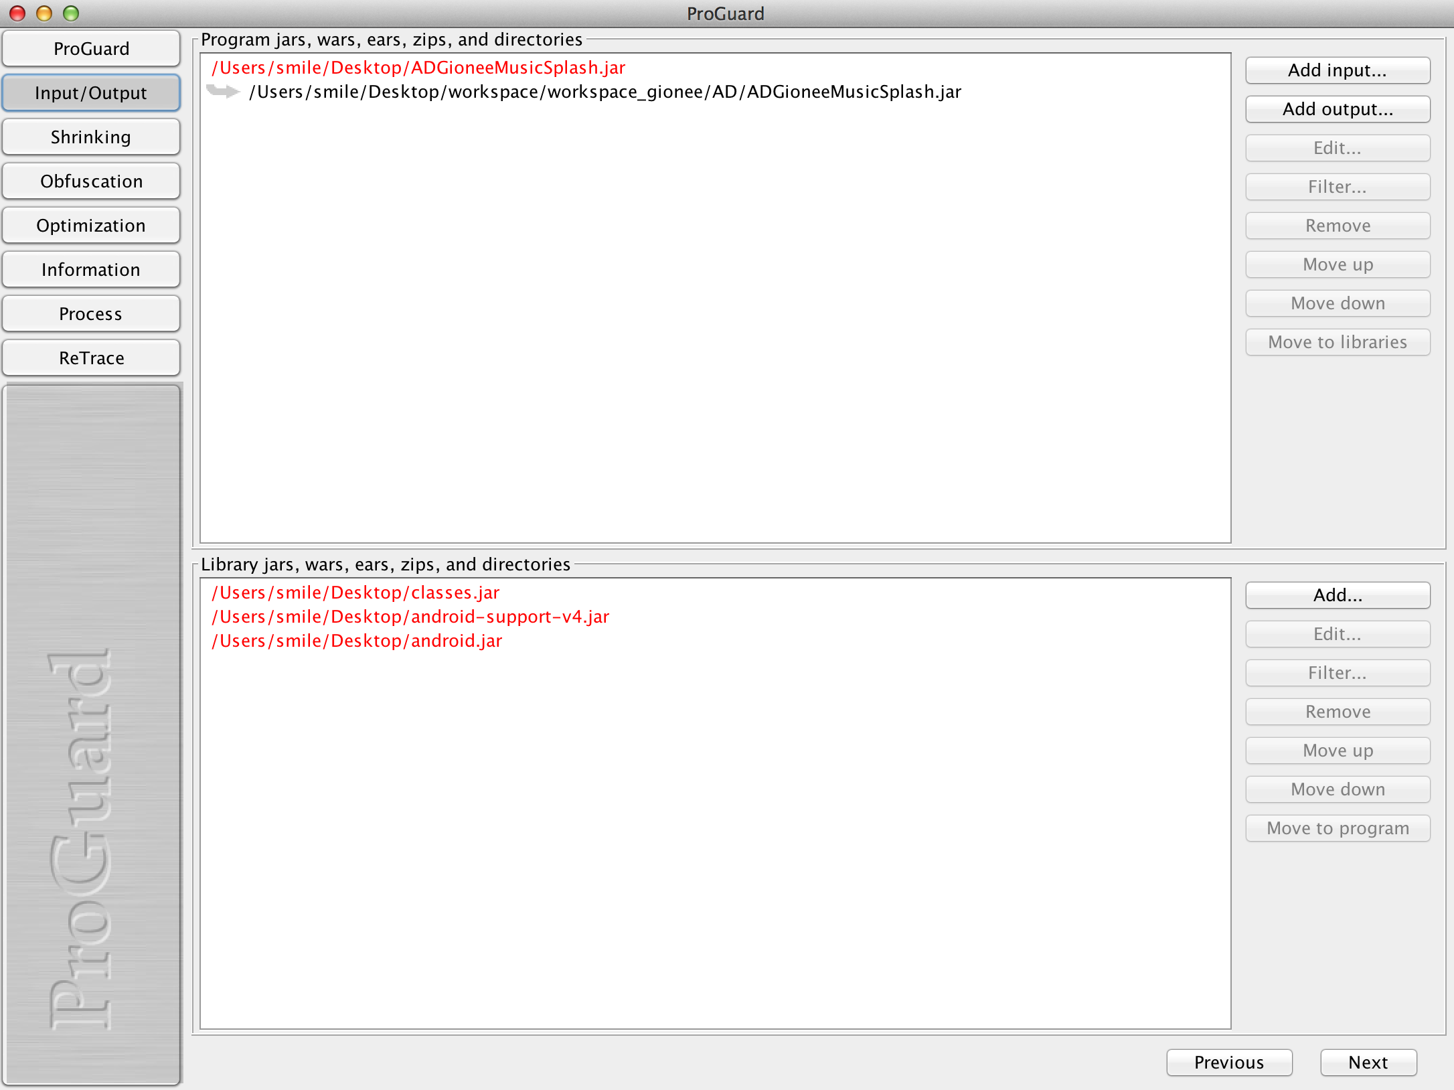The height and width of the screenshot is (1090, 1454).
Task: Select classes.jar library entry
Action: pyautogui.click(x=357, y=592)
